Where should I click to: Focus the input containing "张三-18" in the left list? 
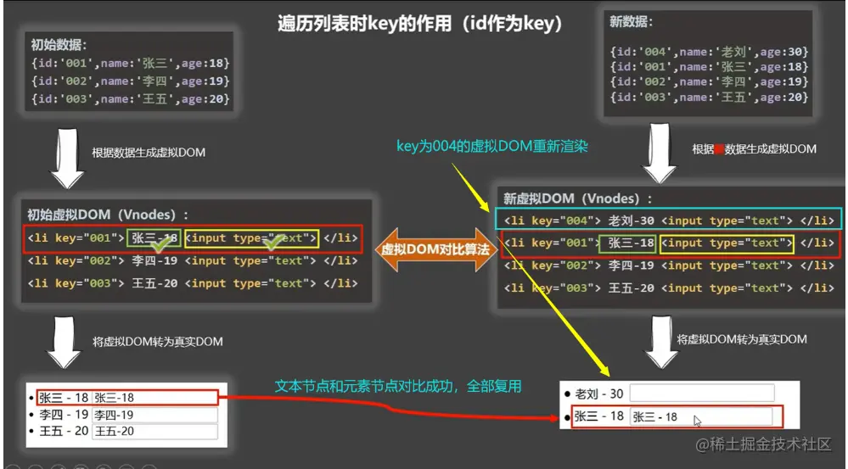154,398
